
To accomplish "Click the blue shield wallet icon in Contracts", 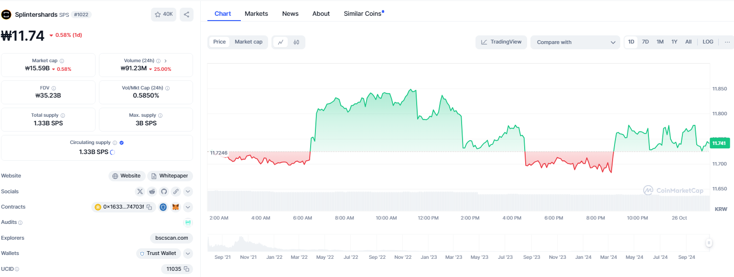I will click(x=163, y=207).
